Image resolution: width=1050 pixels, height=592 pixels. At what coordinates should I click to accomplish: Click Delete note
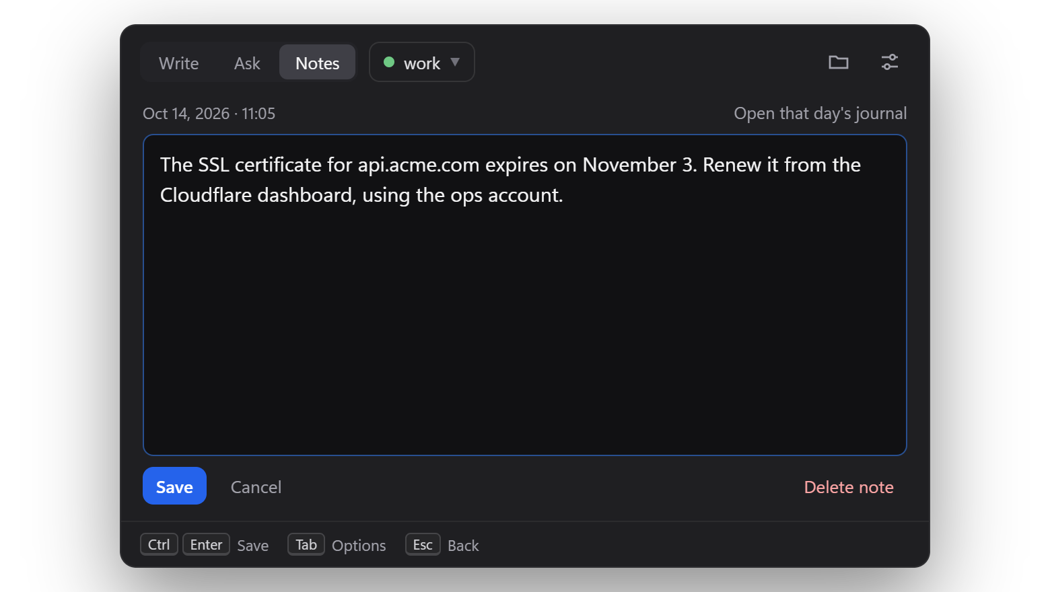pos(849,487)
